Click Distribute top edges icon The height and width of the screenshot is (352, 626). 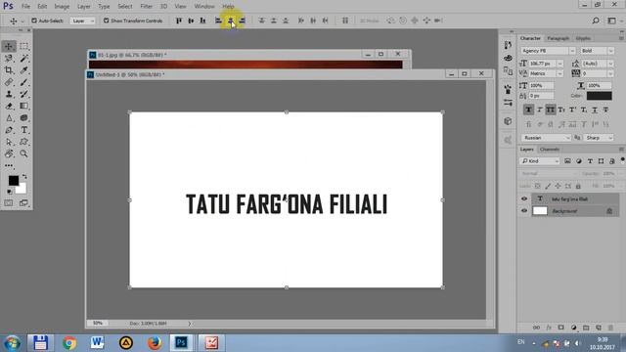point(261,21)
